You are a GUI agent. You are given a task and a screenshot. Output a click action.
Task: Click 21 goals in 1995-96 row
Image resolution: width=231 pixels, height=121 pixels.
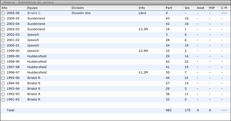coord(187,78)
